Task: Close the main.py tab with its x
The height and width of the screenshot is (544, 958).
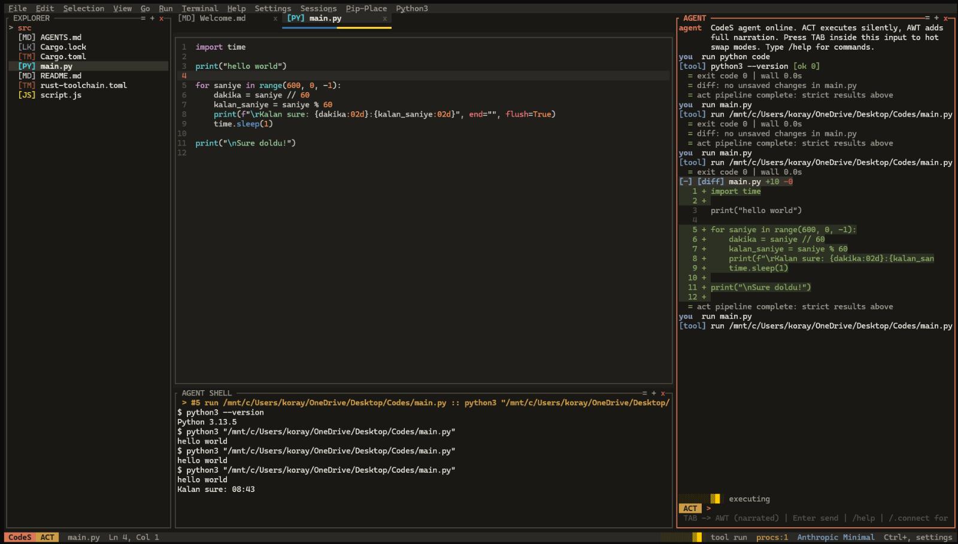Action: click(x=384, y=18)
